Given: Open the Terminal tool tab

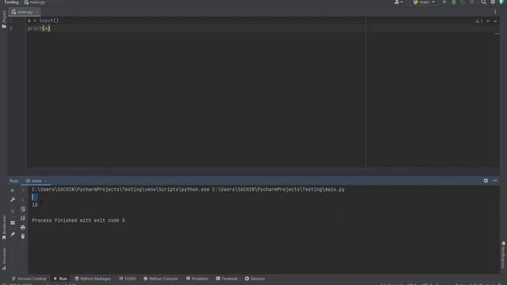Looking at the screenshot, I should click(x=227, y=279).
